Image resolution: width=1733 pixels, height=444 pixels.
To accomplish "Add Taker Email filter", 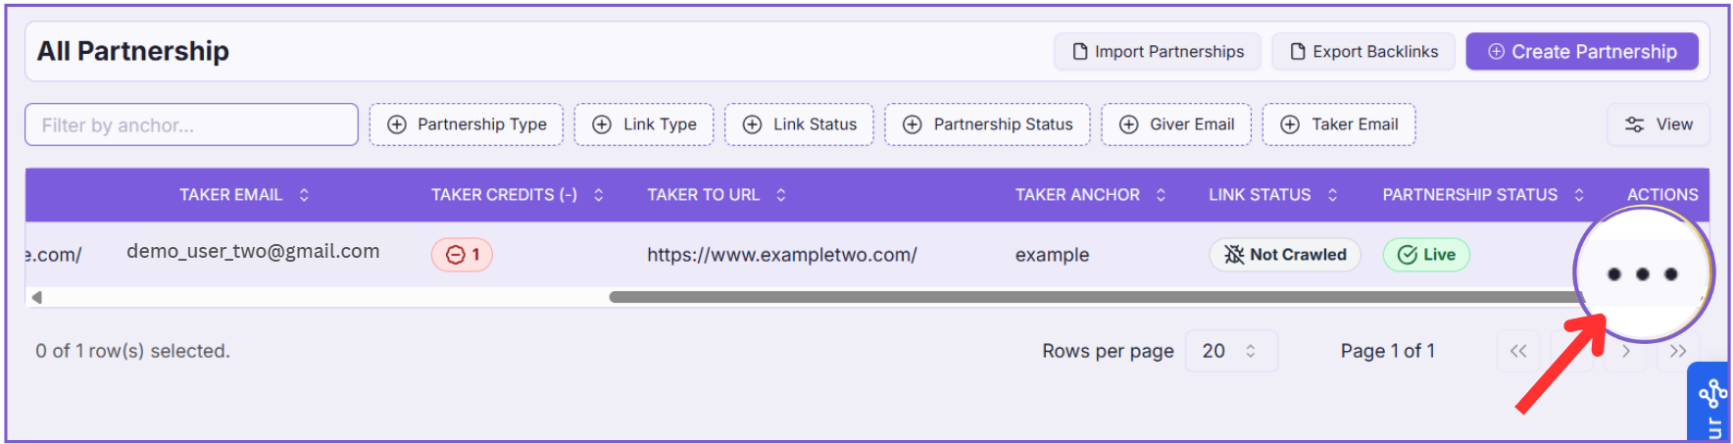I will [1338, 124].
